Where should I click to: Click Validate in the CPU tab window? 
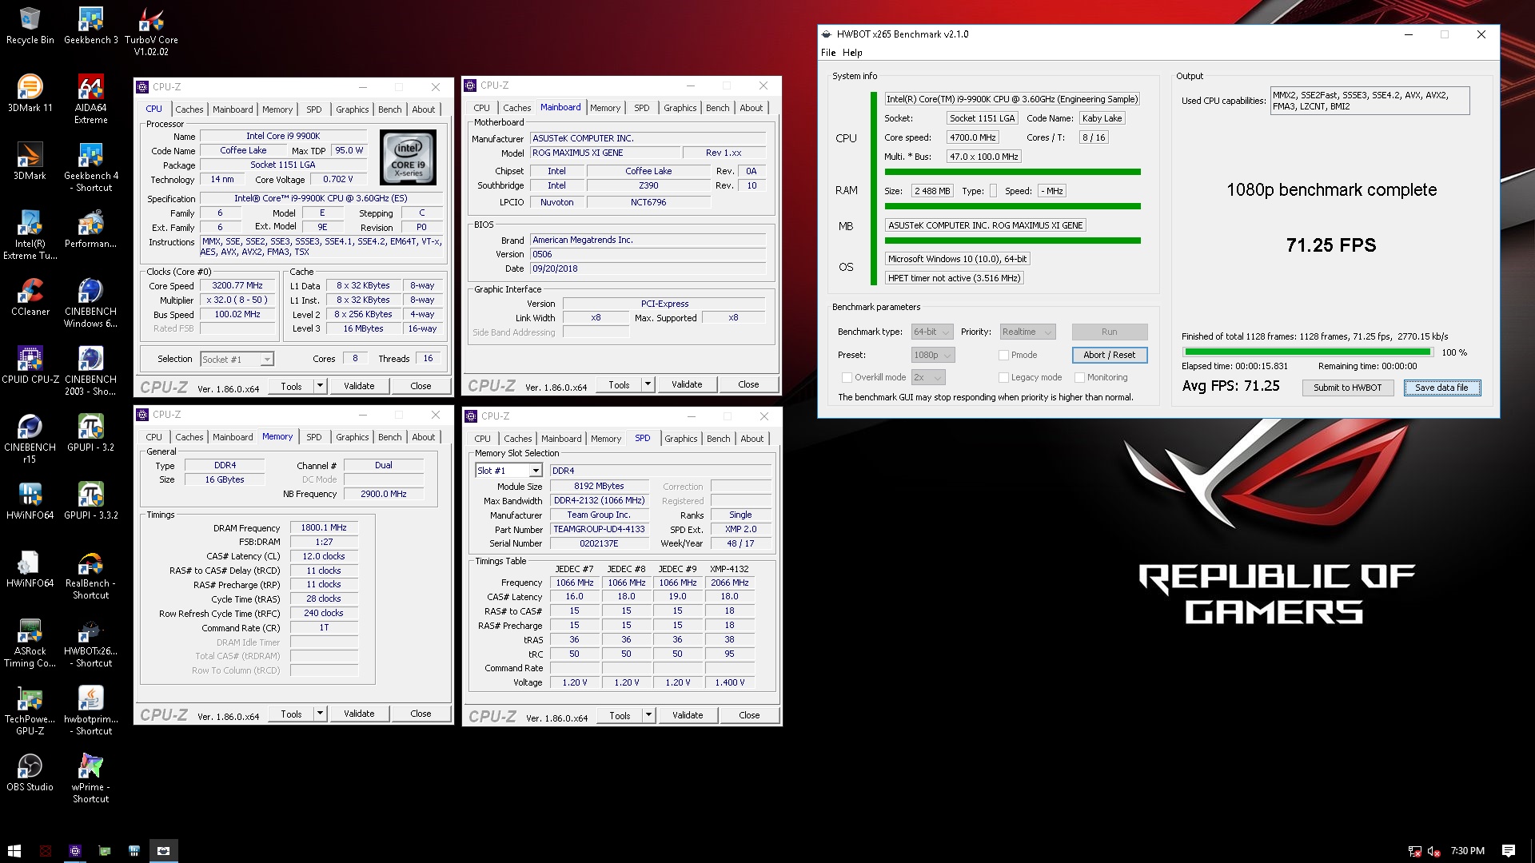coord(359,386)
